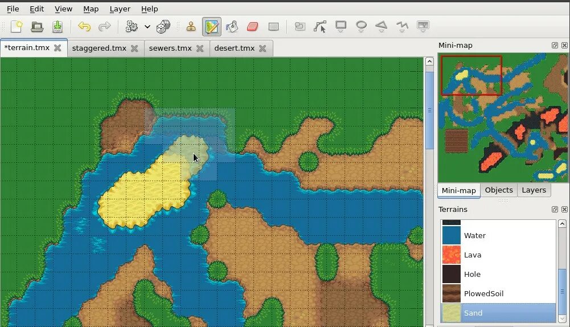Viewport: 570px width, 327px height.
Task: Select the Water terrain
Action: (498, 235)
